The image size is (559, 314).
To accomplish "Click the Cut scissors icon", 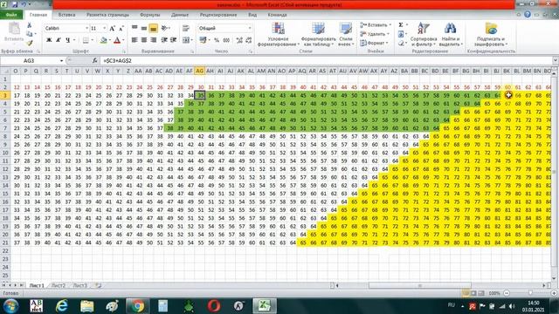I will click(29, 25).
